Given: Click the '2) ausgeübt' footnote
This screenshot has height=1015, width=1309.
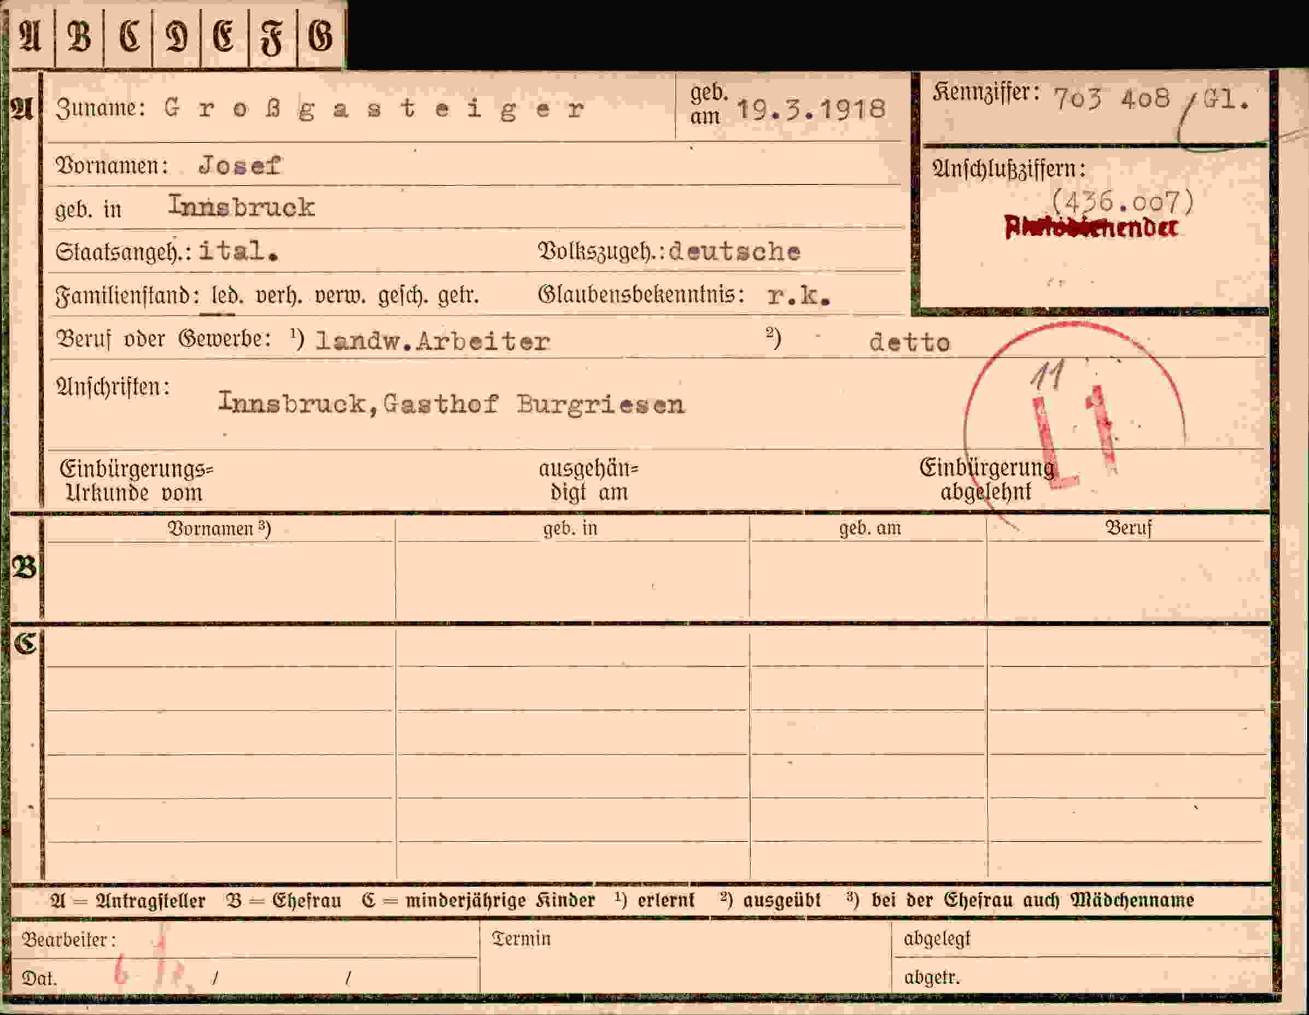Looking at the screenshot, I should (770, 900).
